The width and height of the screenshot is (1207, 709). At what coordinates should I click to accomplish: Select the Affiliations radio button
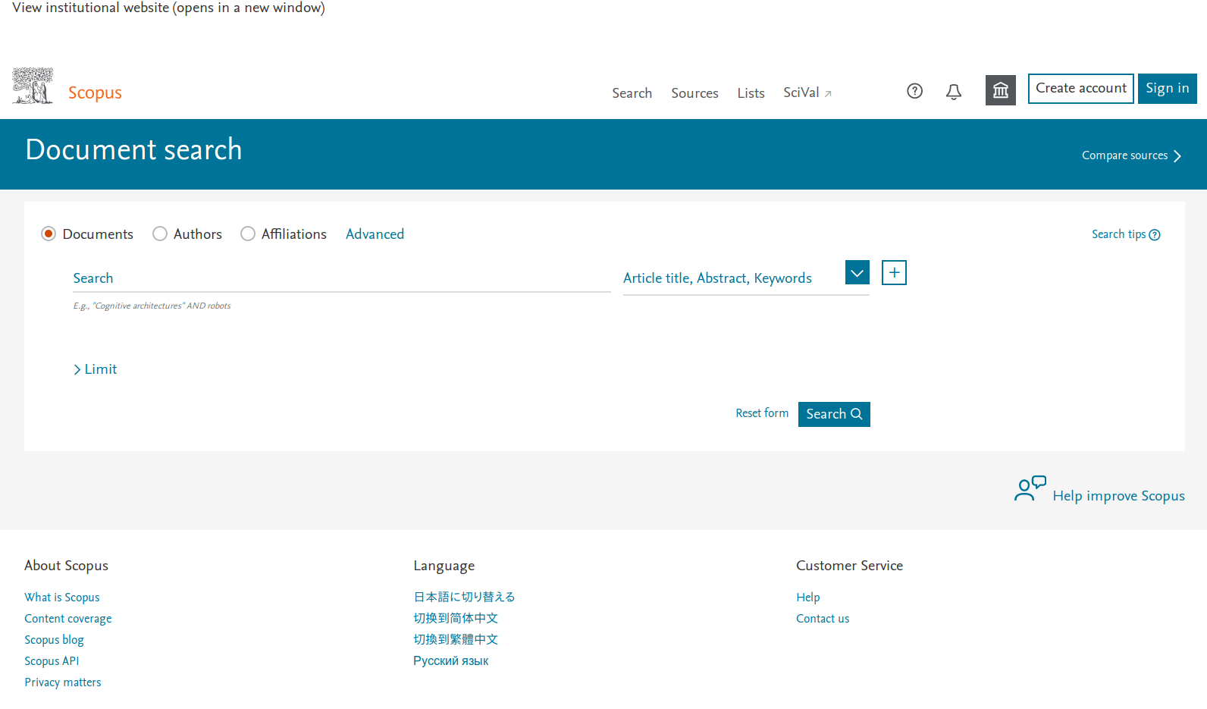[248, 234]
